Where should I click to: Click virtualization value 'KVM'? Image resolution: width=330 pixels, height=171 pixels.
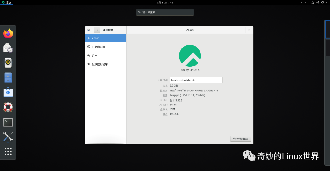pos(172,109)
